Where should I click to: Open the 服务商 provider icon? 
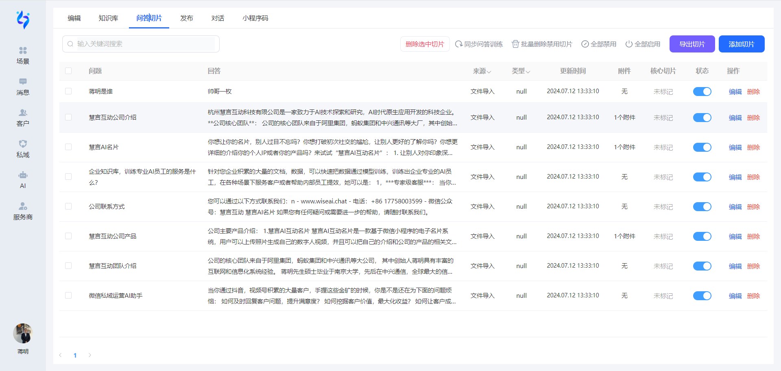click(x=23, y=206)
